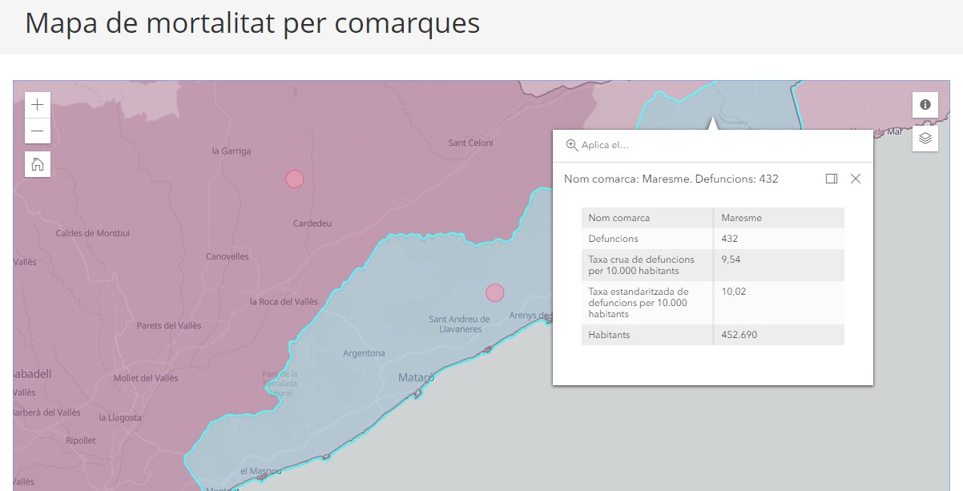963x491 pixels.
Task: Open the map layers list icon
Action: tap(925, 139)
